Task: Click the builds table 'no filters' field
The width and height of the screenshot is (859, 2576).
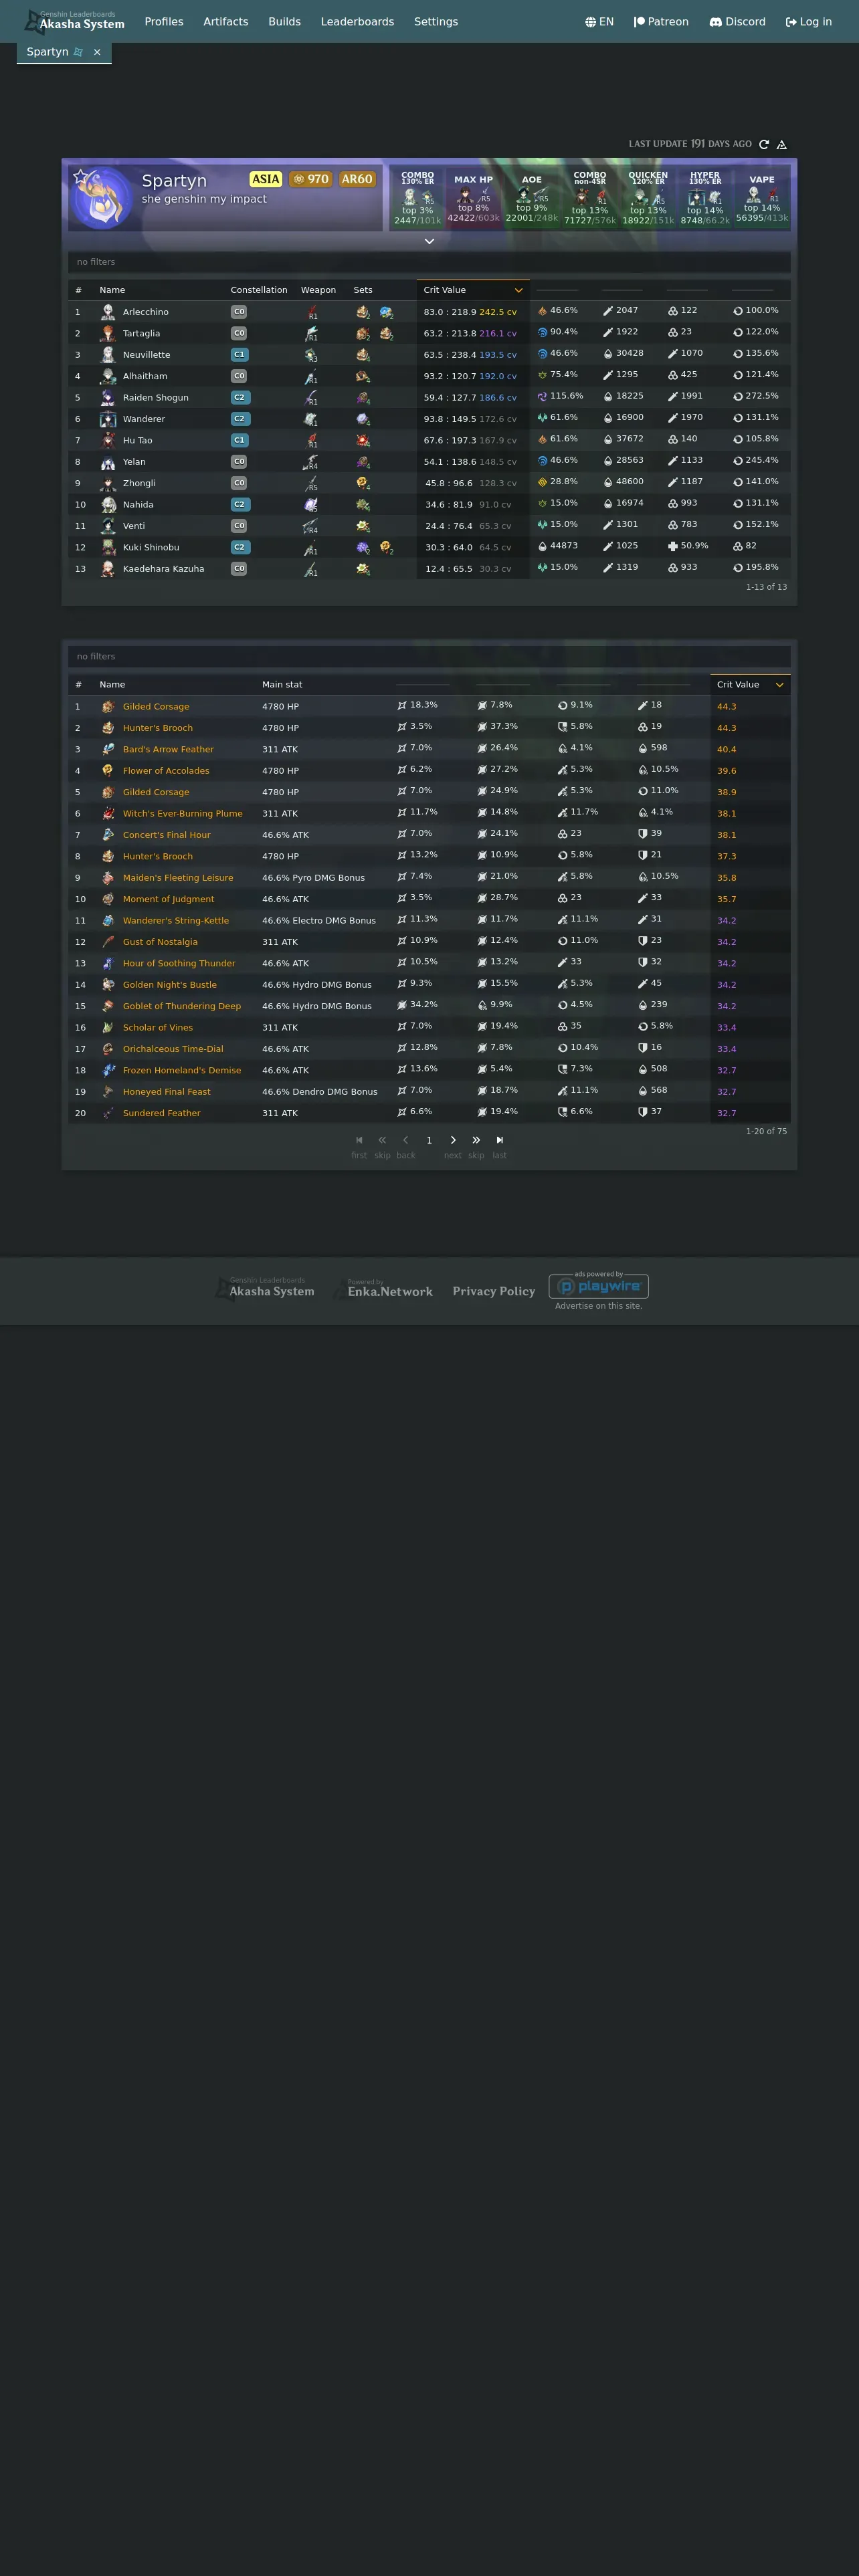Action: [x=429, y=262]
